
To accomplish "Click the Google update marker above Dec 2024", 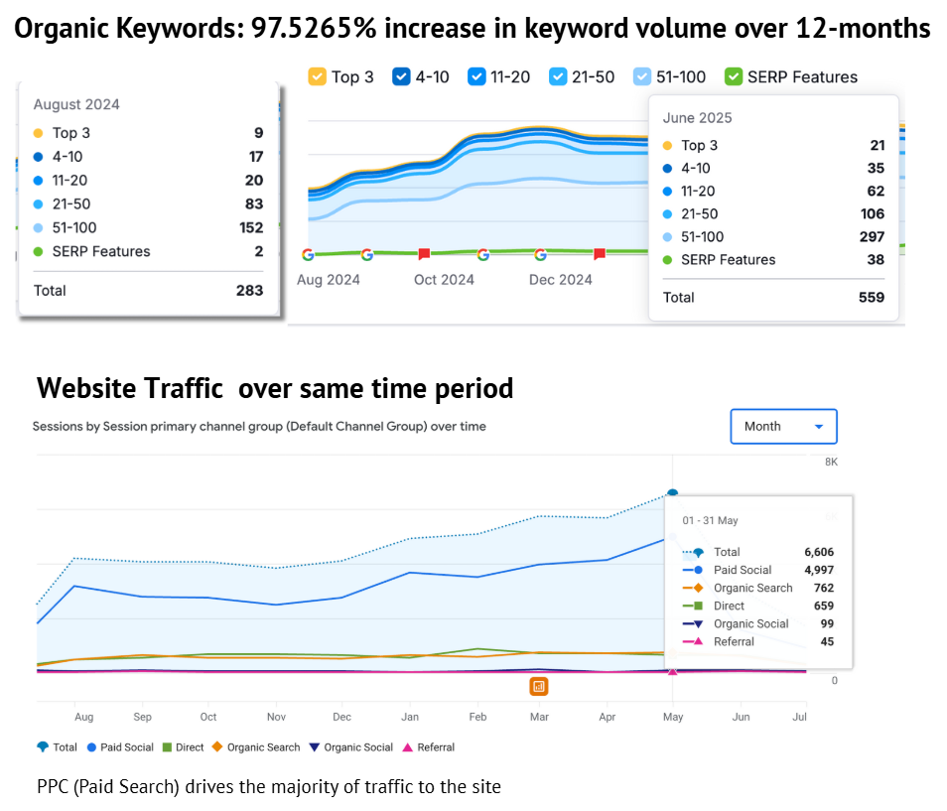I will click(541, 255).
